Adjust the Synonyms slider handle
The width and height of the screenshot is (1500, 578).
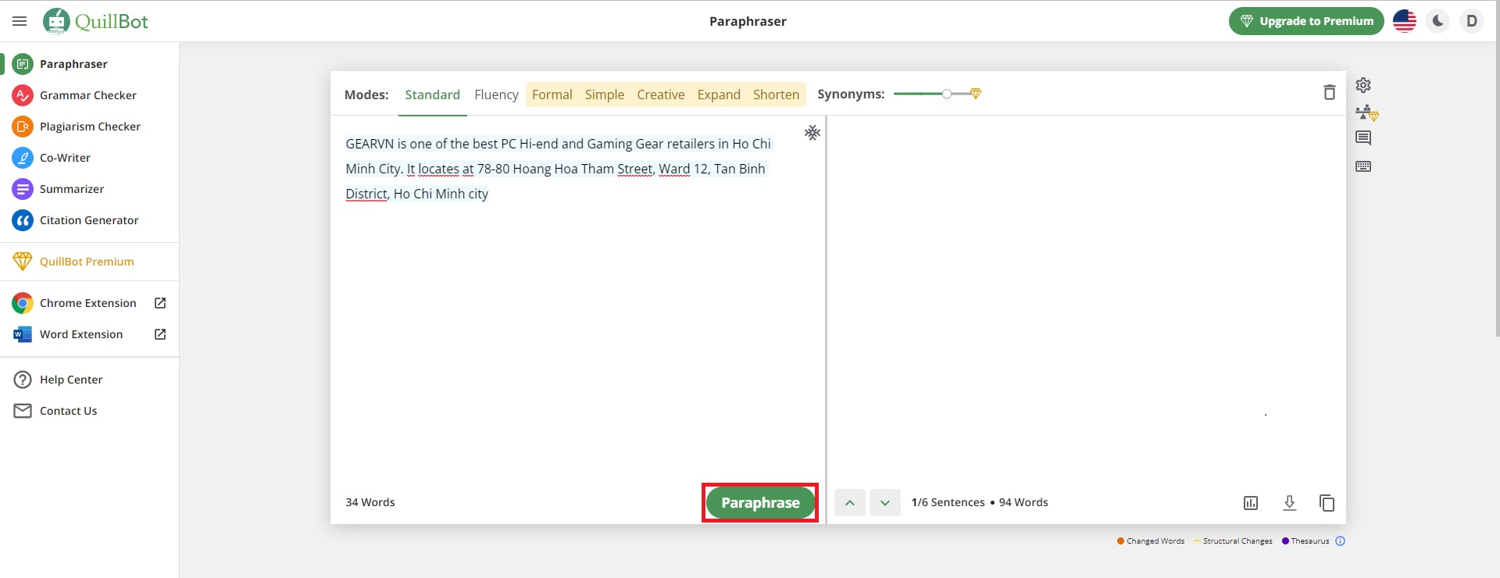946,94
